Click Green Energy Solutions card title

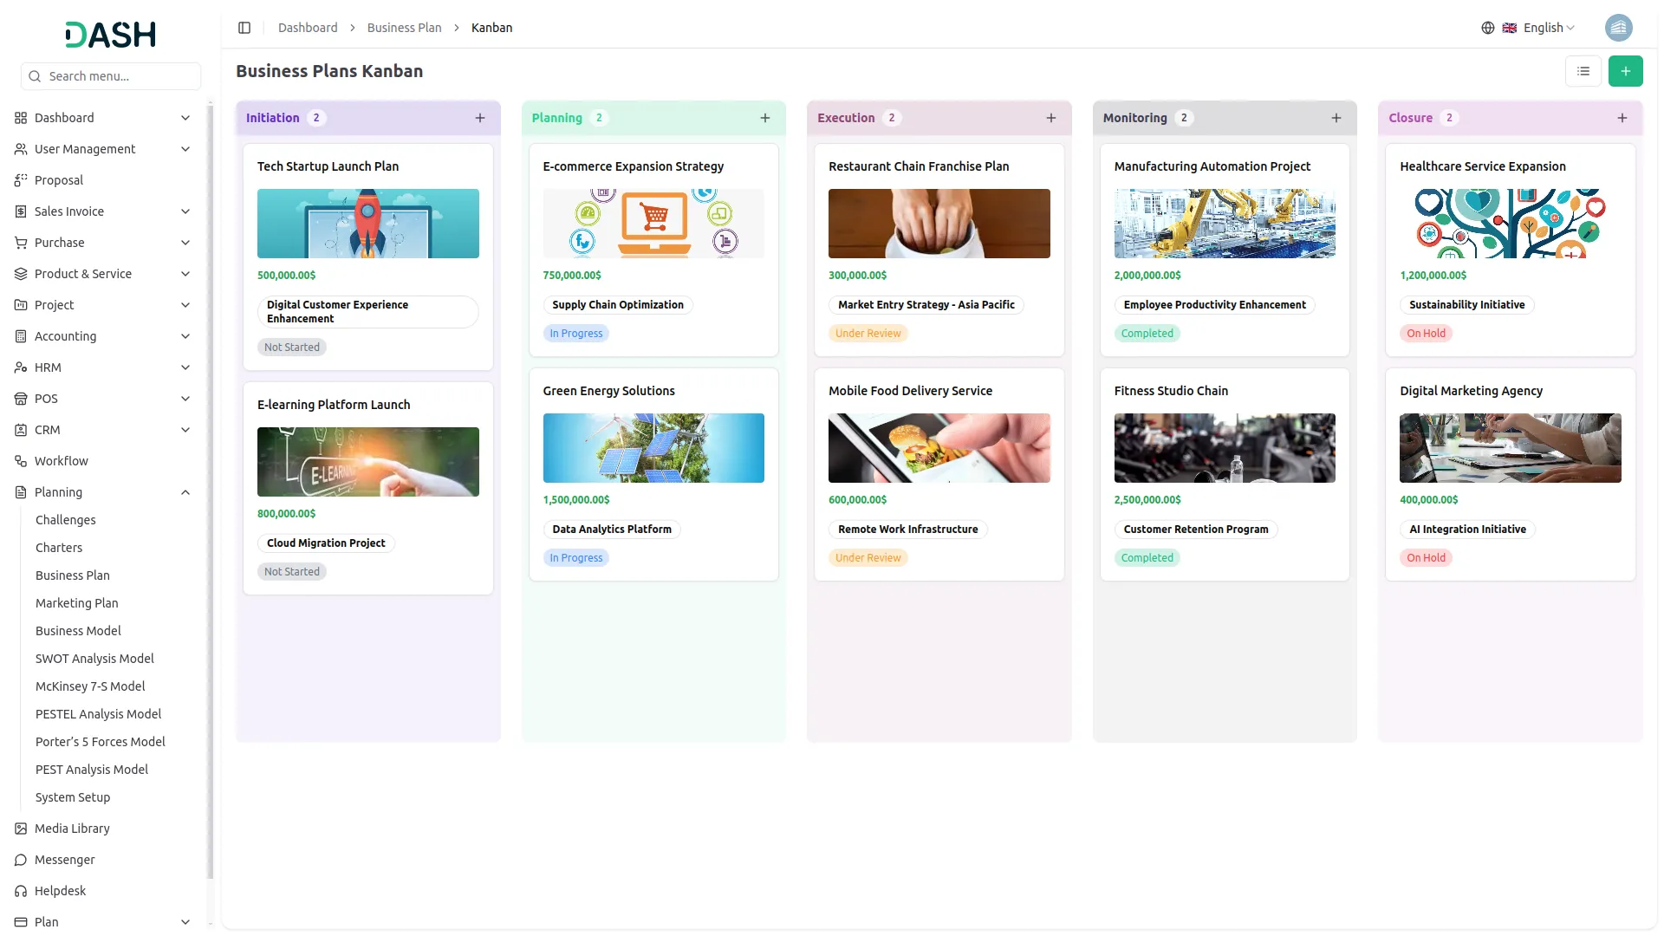pos(608,391)
